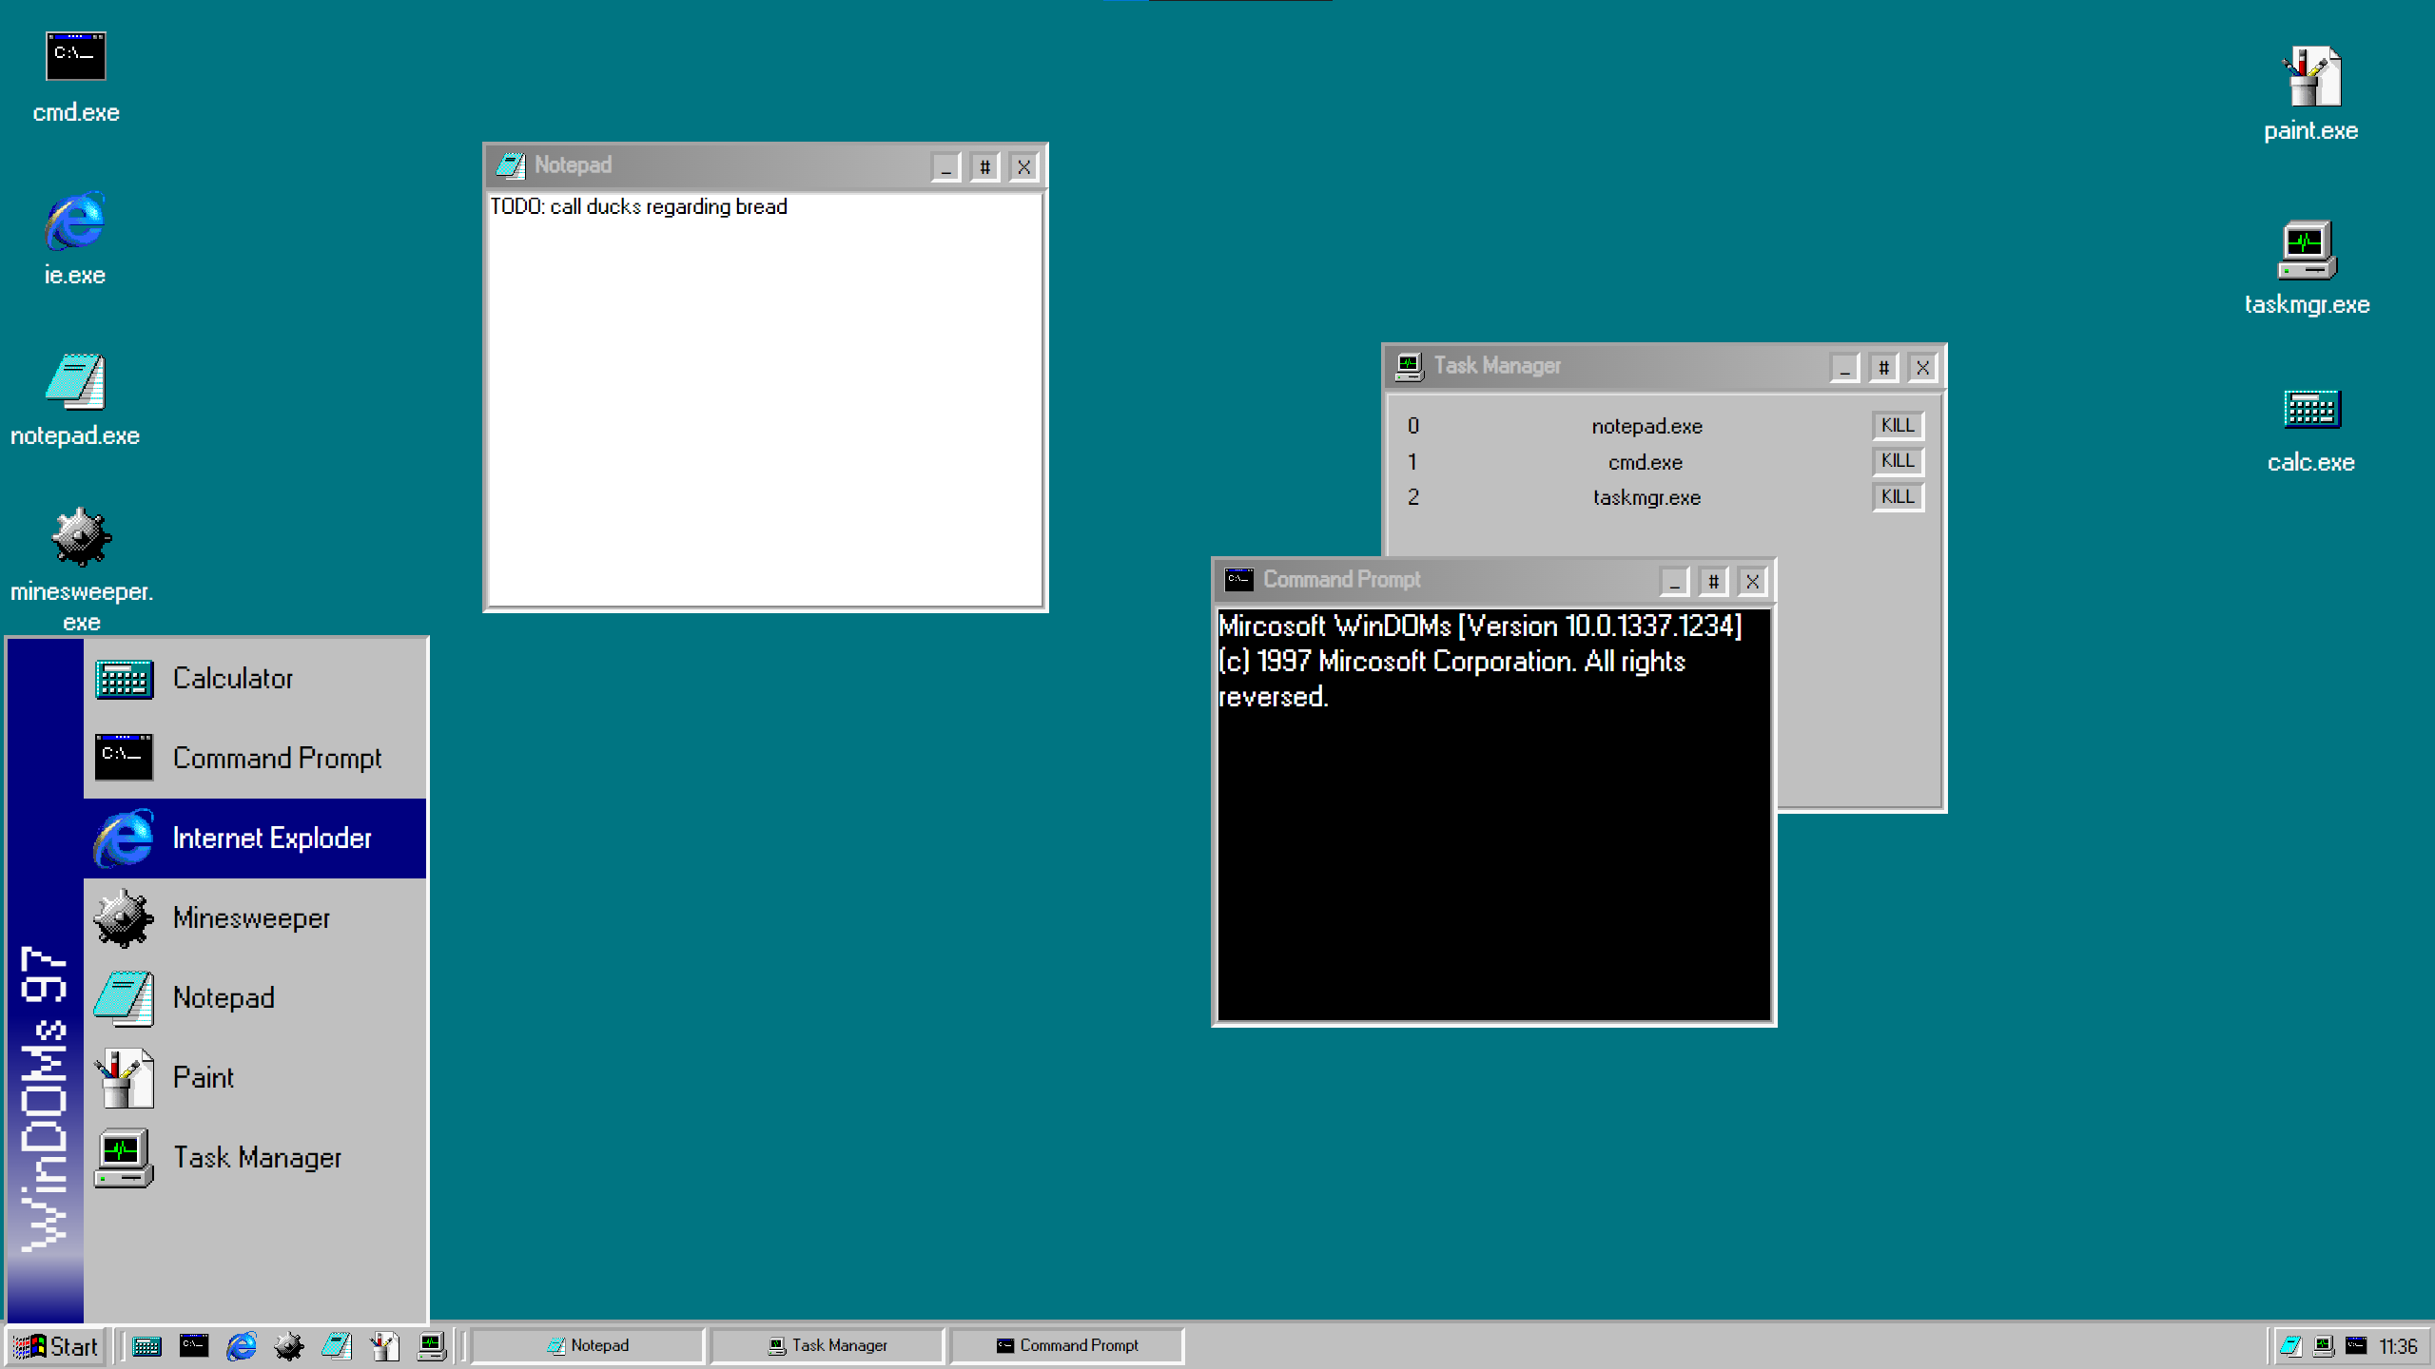Launch Minesweeper from quick launch bar
Screen dimensions: 2435x1369
coord(289,1346)
